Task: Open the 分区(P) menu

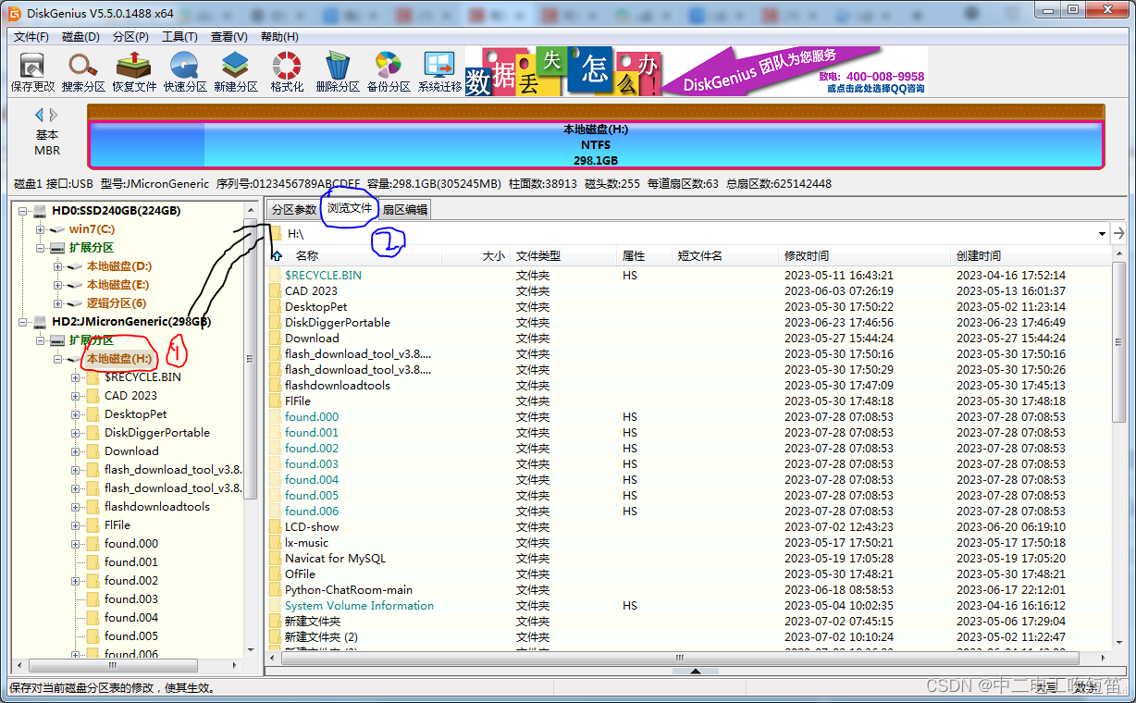Action: [x=130, y=37]
